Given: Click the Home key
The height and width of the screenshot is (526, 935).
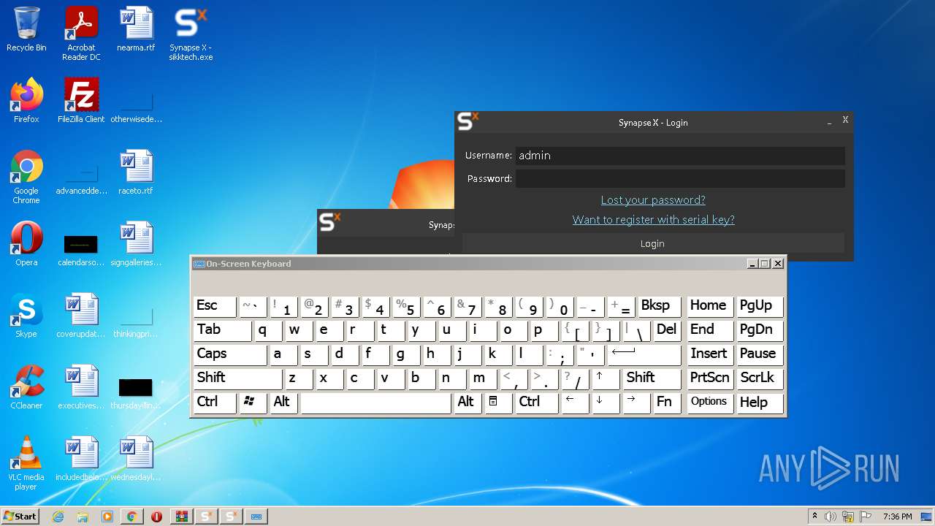Looking at the screenshot, I should coord(710,306).
